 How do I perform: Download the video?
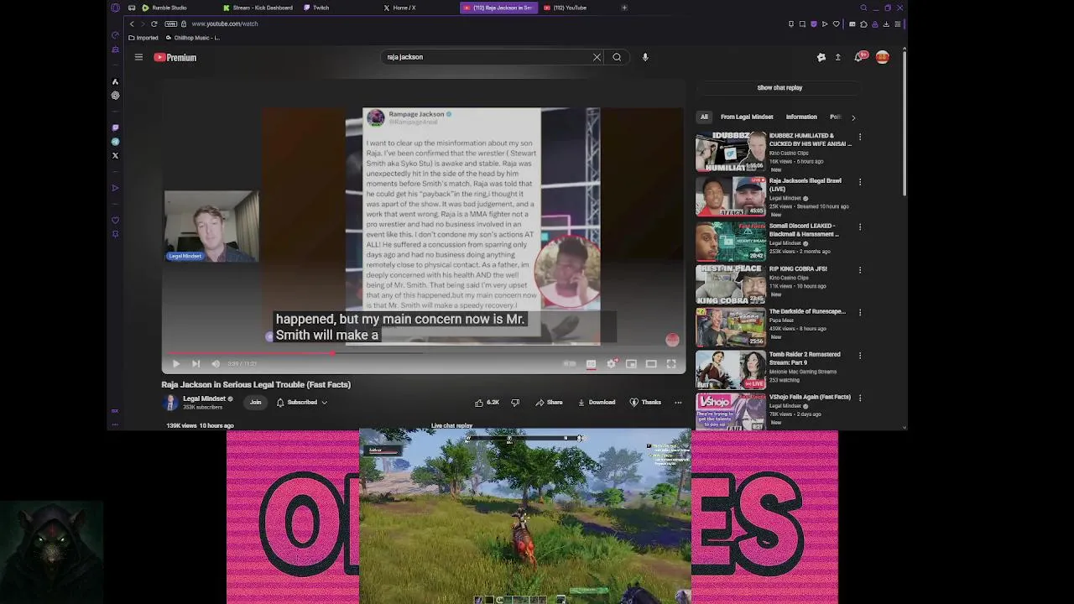597,402
